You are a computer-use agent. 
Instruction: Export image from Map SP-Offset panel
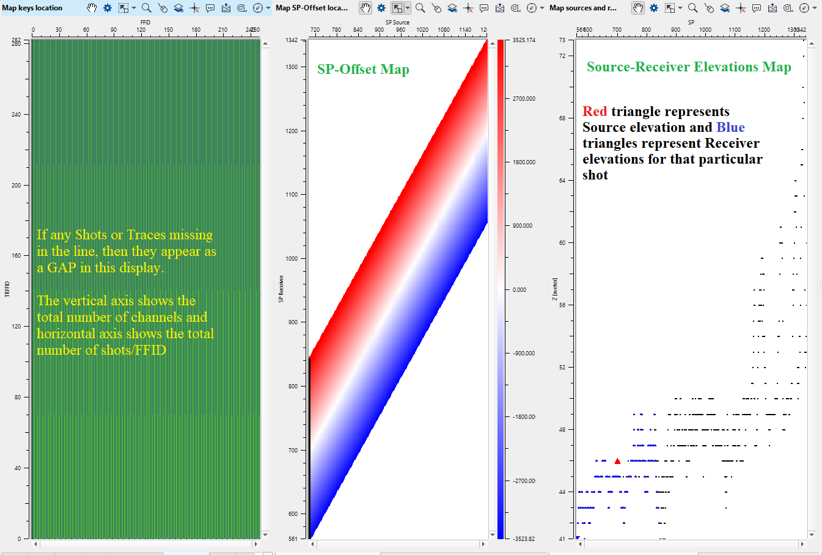pos(500,8)
